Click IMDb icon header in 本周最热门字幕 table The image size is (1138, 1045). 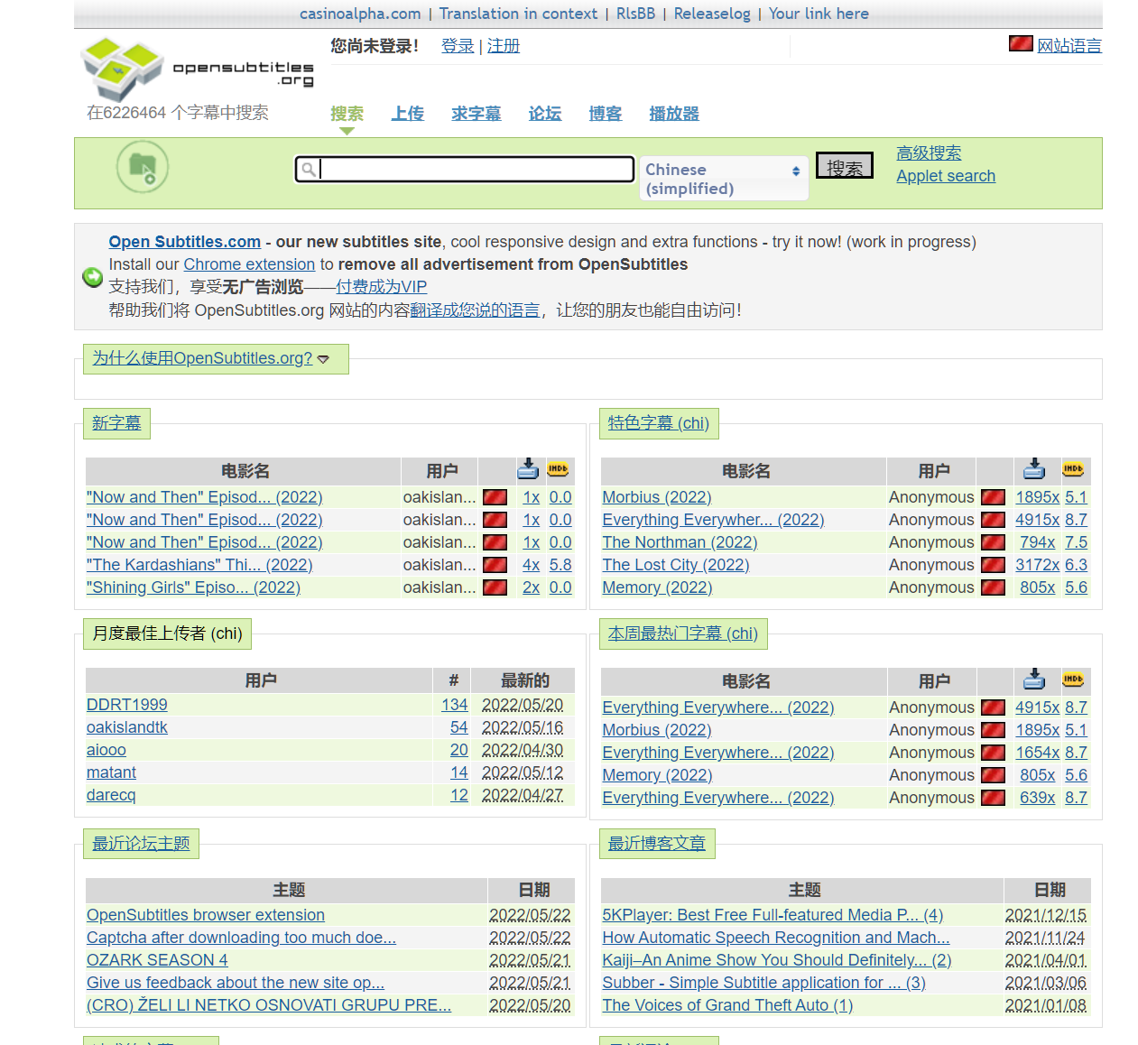1073,680
